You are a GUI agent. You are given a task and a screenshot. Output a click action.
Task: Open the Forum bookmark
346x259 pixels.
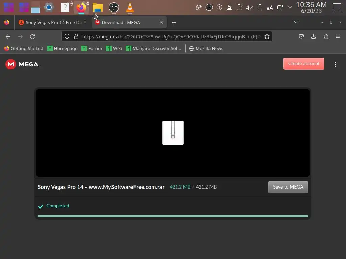[x=92, y=48]
